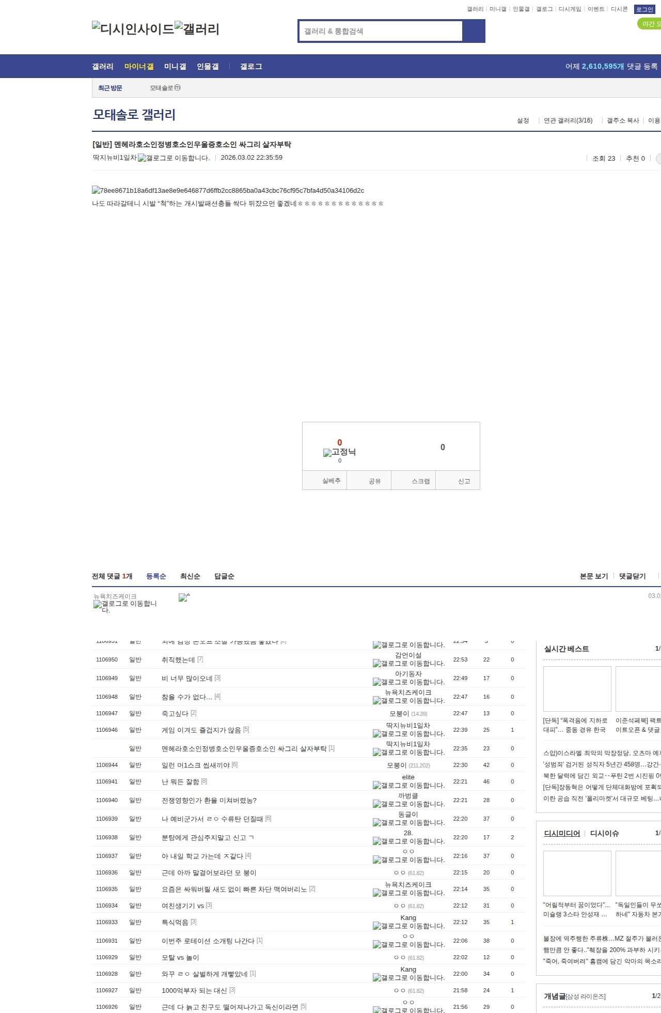Image resolution: width=661 pixels, height=1013 pixels.
Task: Click the gallog icon under commenter 뉴욕치즈케이크
Action: tap(125, 607)
